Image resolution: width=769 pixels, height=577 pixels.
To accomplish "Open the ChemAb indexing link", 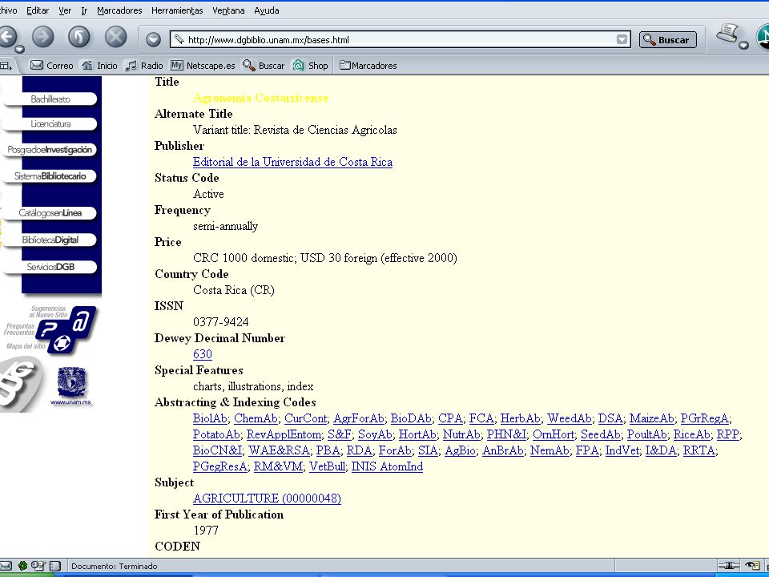I will (256, 418).
